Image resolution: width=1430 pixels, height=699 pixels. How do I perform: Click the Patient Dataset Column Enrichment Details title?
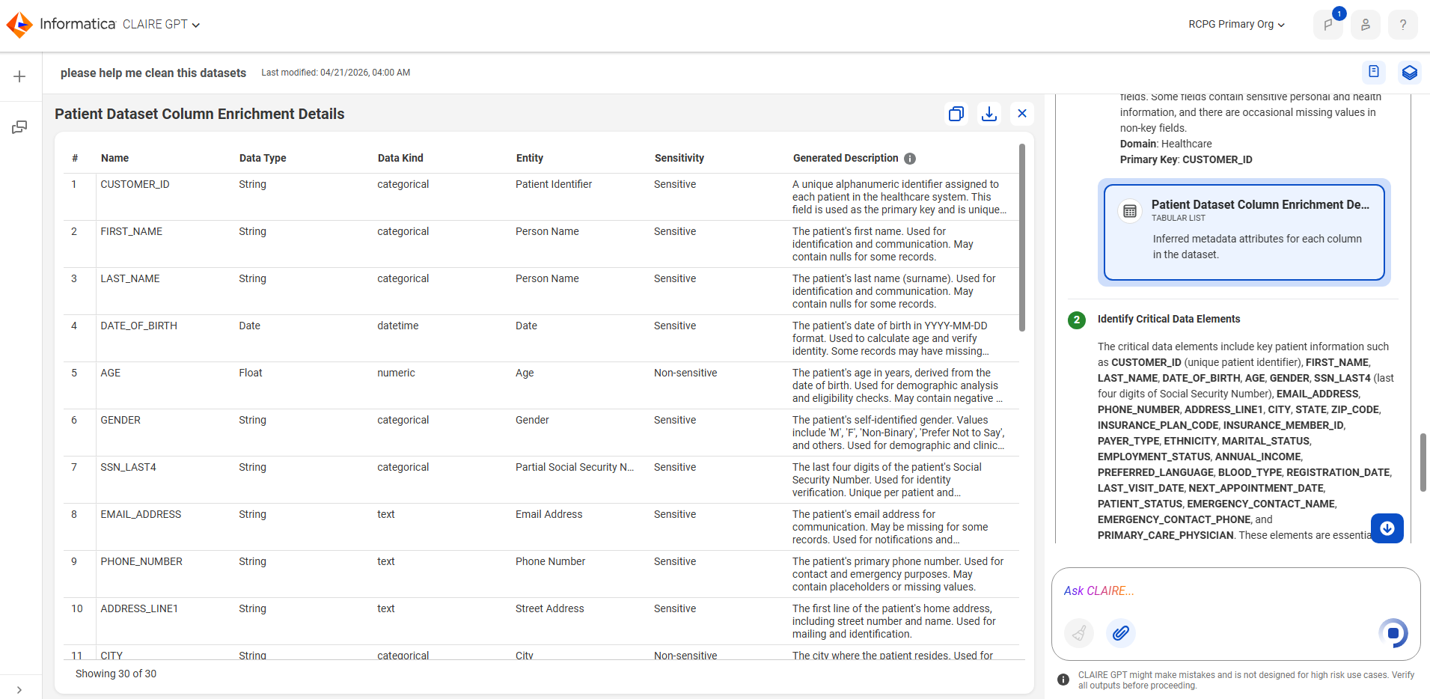click(200, 114)
